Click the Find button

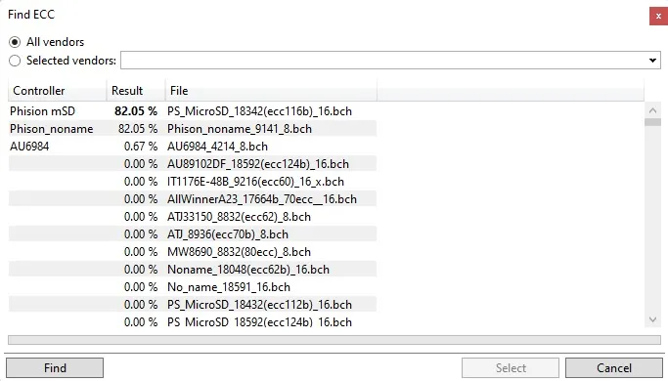[x=55, y=367]
